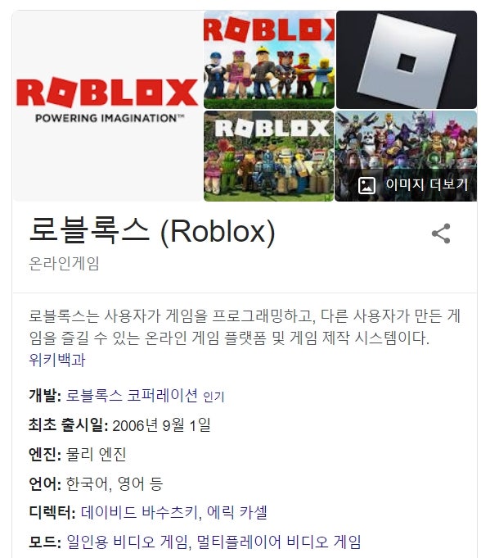Screen dimensions: 481x558
Task: Open the 멀티플레이어 비디오 게임 mode link
Action: (279, 542)
